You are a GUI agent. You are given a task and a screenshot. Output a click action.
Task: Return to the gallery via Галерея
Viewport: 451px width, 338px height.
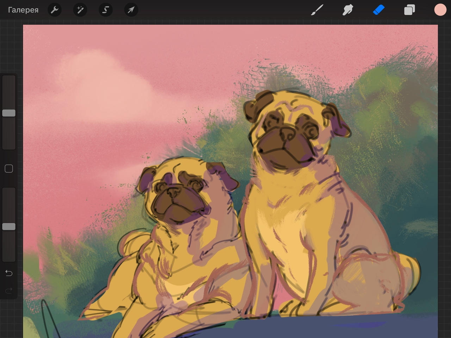(x=23, y=10)
